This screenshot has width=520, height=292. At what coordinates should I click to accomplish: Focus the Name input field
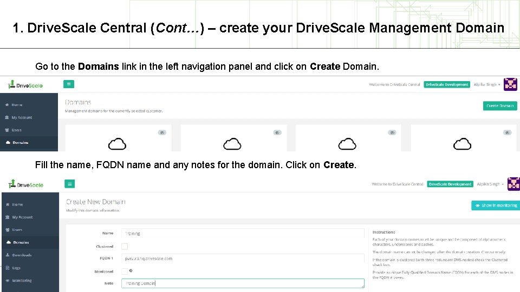(243, 234)
